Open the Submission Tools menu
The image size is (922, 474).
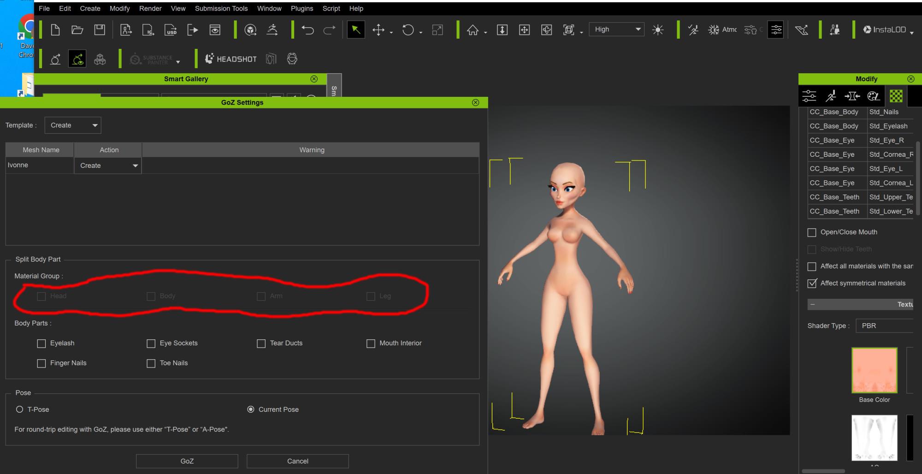click(x=221, y=8)
